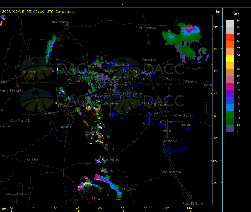This screenshot has height=212, width=251.
Task: Click the Nihuil label
Action: pyautogui.click(x=66, y=127)
